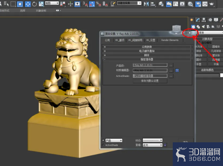223x166 pixels.
Task: Open the named selection sets dropdown
Action: [x=129, y=3]
